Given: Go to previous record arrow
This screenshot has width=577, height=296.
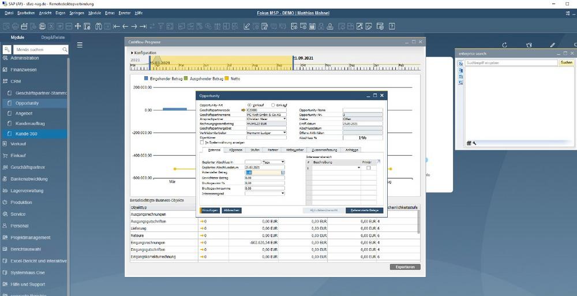Looking at the screenshot, I should coord(125,26).
